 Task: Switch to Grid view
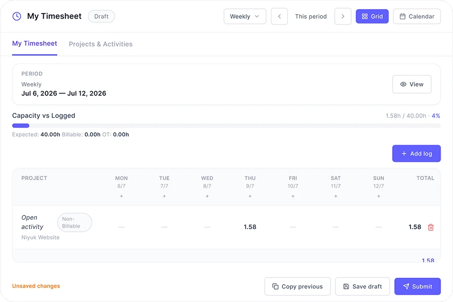372,17
